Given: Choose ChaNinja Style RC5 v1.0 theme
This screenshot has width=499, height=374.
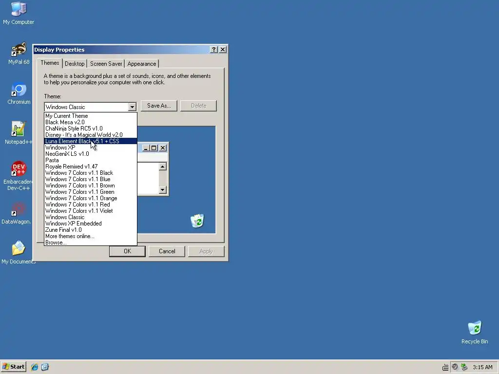Looking at the screenshot, I should [90, 129].
